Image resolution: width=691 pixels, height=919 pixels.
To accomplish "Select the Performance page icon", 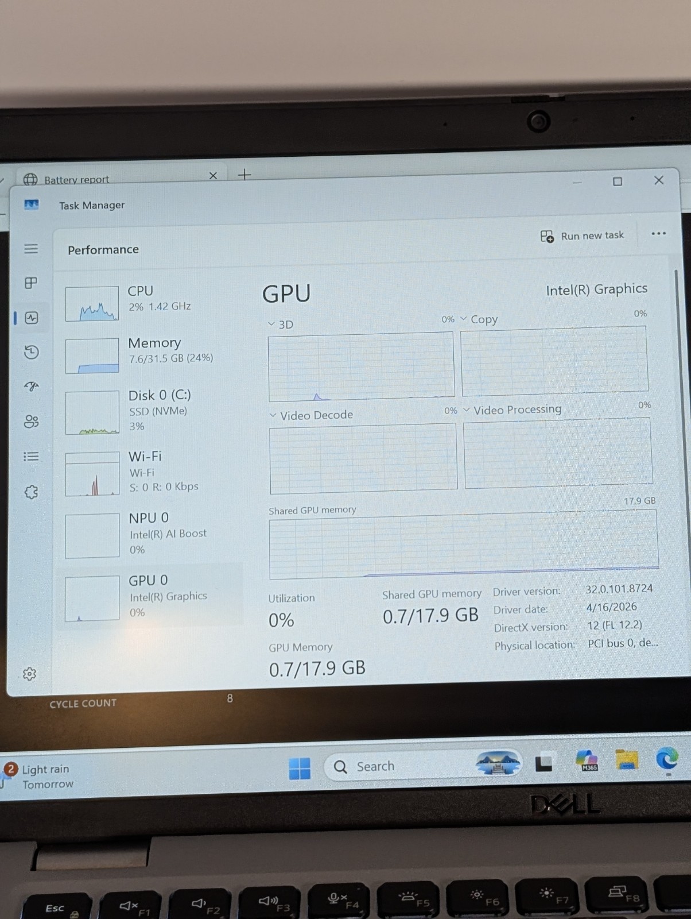I will pos(32,318).
